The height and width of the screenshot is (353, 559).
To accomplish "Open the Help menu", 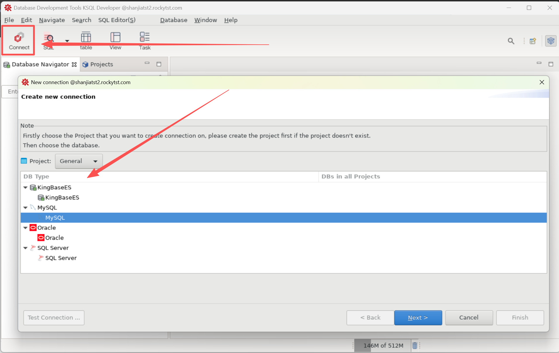I will 231,20.
